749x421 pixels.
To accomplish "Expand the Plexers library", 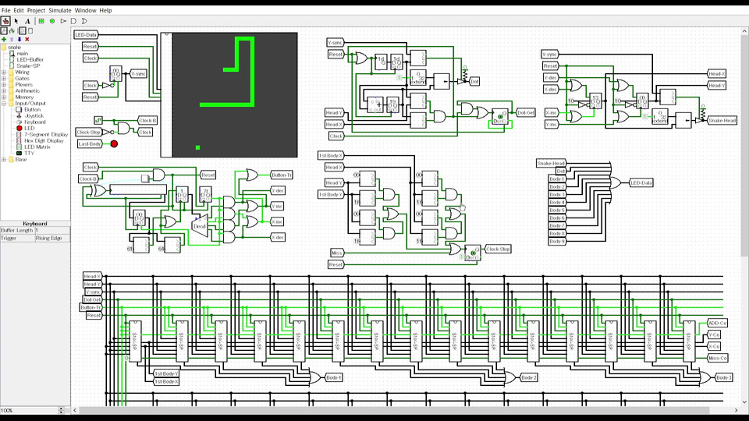I will tap(4, 84).
